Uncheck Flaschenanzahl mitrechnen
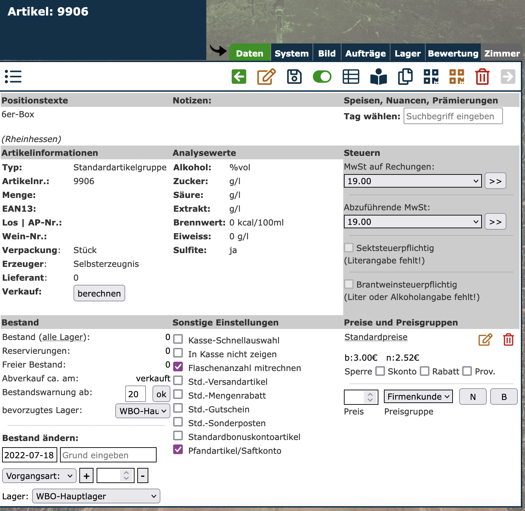Image resolution: width=525 pixels, height=511 pixels. point(178,367)
